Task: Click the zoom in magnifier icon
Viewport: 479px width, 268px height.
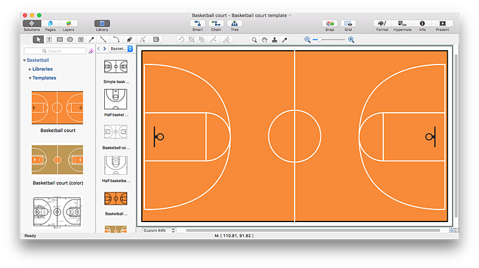Action: pyautogui.click(x=351, y=39)
